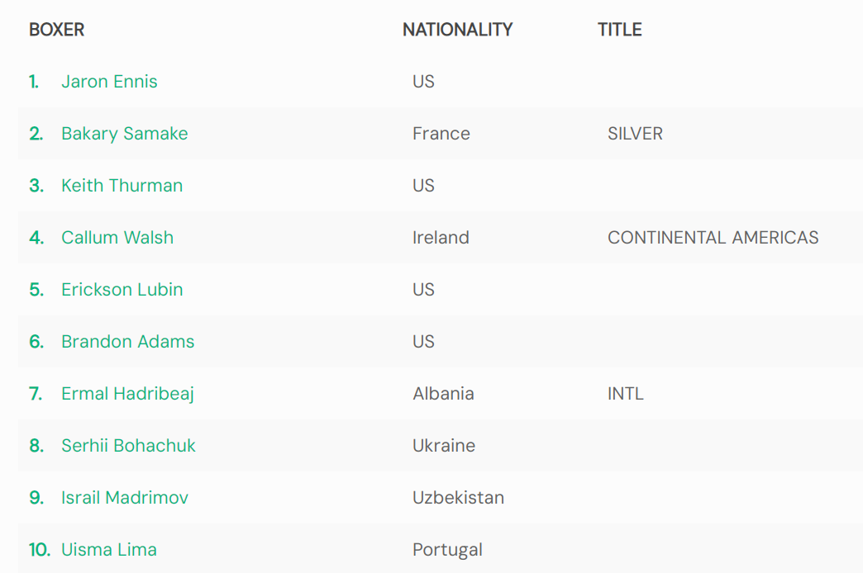The height and width of the screenshot is (573, 863).
Task: Click the NATIONALITY column header
Action: pyautogui.click(x=457, y=30)
